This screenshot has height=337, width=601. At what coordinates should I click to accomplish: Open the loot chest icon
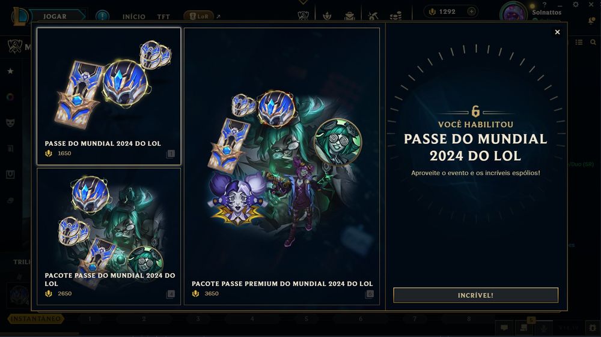[x=349, y=16]
